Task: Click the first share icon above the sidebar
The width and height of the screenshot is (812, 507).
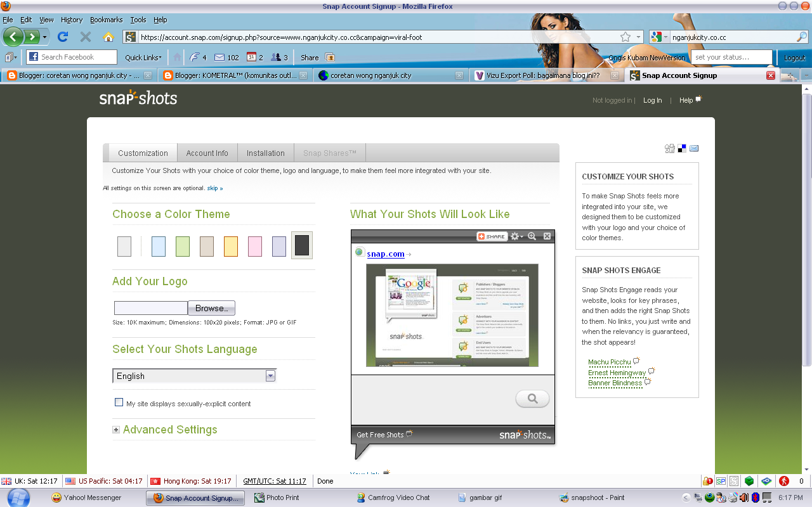Action: [x=670, y=148]
